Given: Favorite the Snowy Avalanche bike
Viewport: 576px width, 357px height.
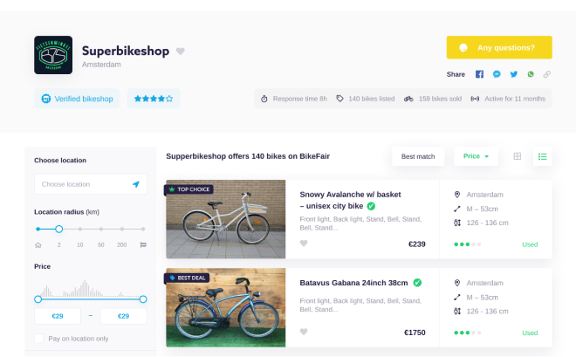Looking at the screenshot, I should pyautogui.click(x=304, y=244).
